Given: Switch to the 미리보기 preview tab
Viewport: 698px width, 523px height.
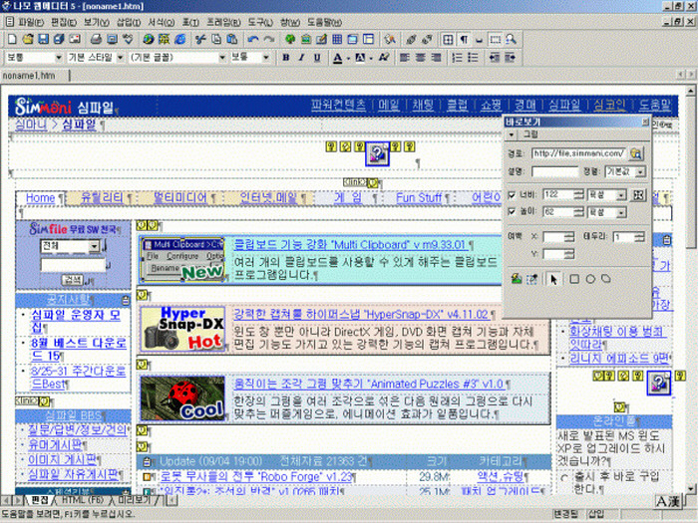Looking at the screenshot, I should (134, 500).
